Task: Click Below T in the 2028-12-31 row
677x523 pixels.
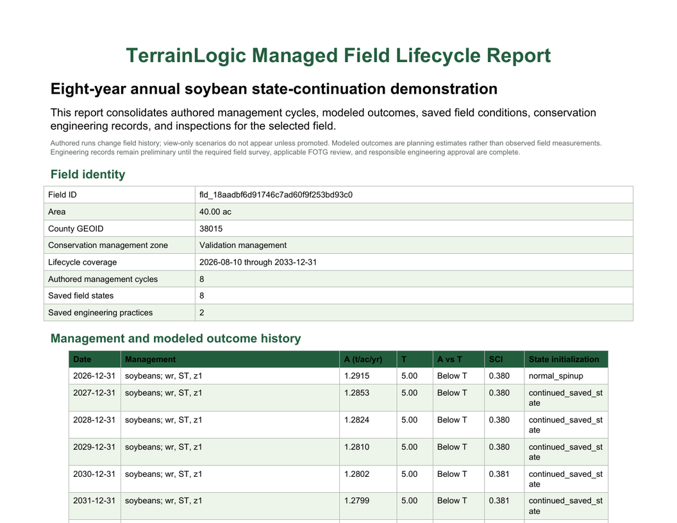Action: click(x=451, y=420)
